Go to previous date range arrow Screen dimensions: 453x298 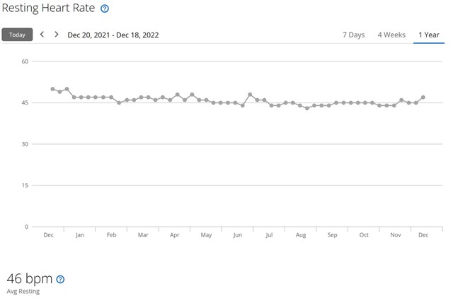pyautogui.click(x=42, y=34)
